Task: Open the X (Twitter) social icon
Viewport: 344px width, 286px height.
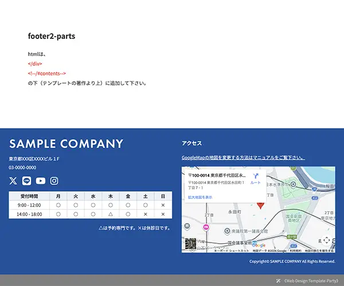Action: click(x=13, y=181)
